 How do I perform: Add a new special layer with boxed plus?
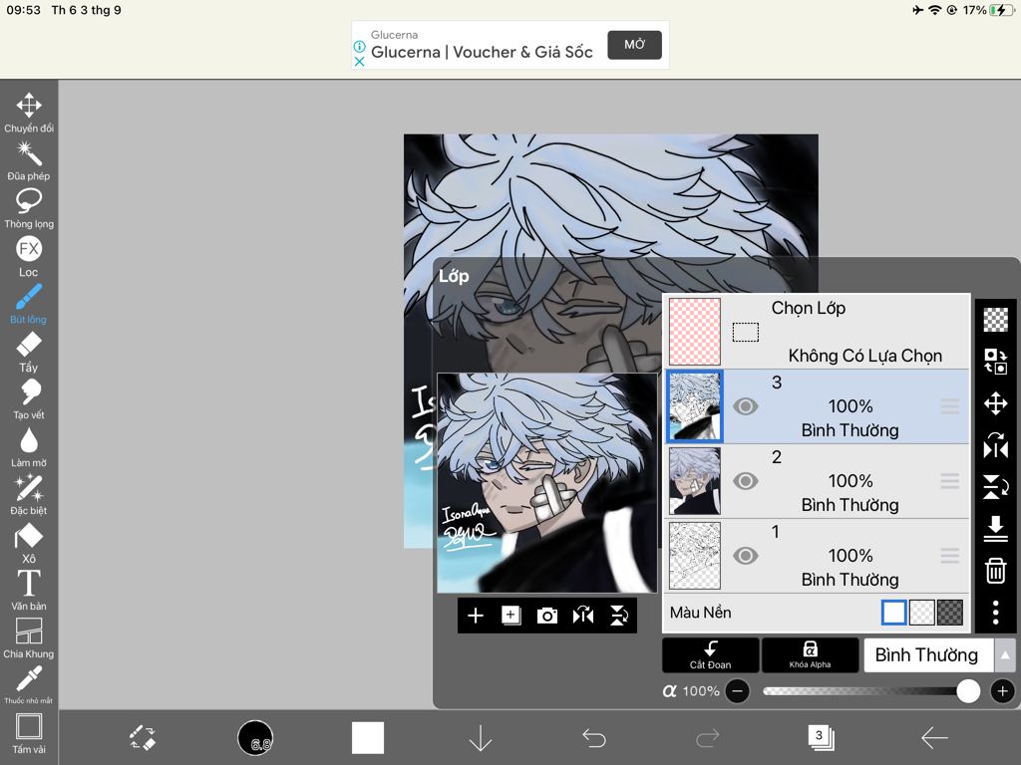pos(511,616)
